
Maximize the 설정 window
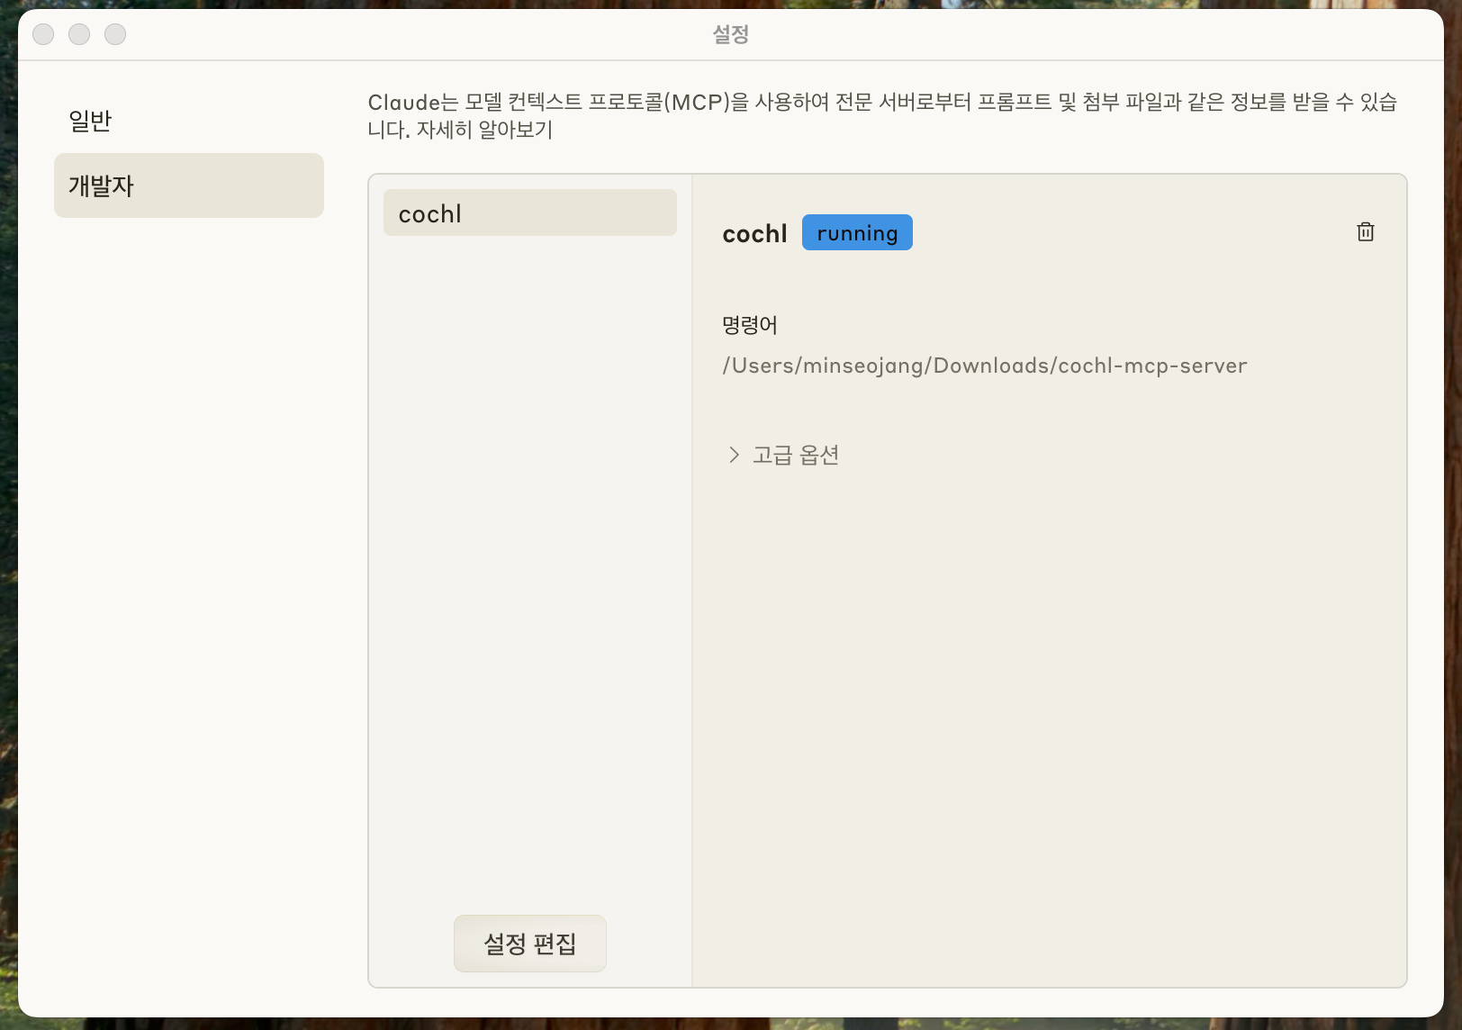coord(115,34)
